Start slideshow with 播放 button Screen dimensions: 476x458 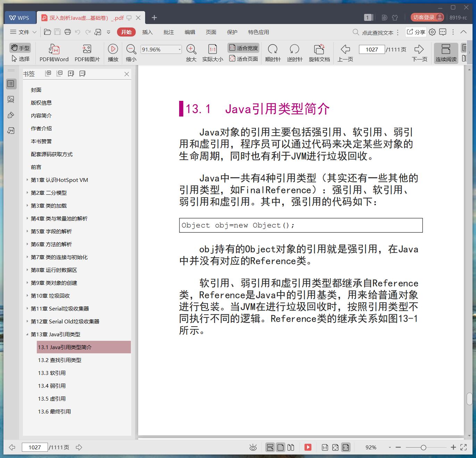tap(113, 53)
